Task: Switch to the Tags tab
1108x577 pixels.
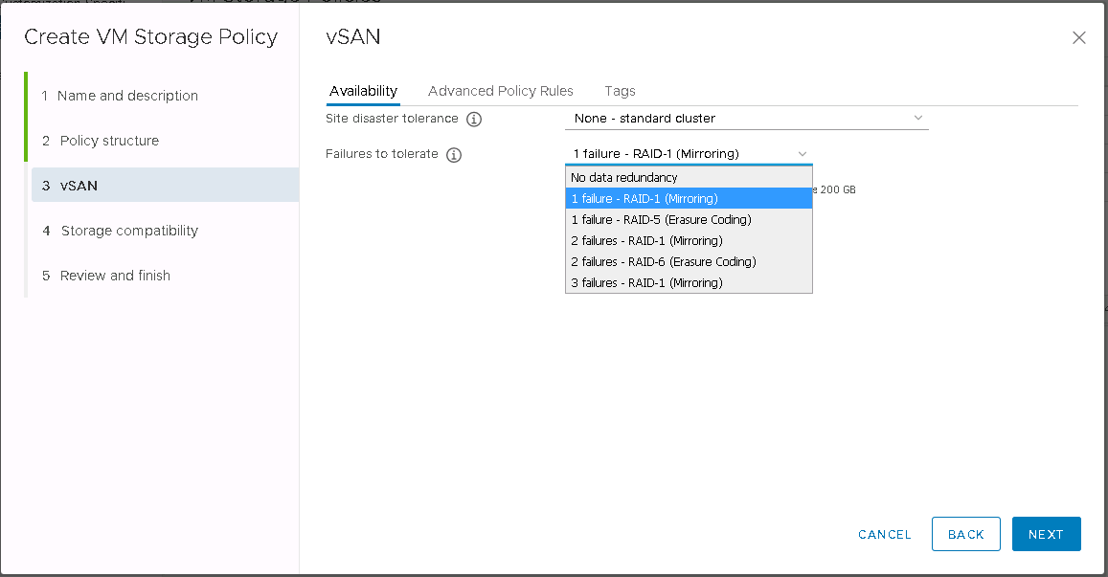Action: pyautogui.click(x=620, y=91)
